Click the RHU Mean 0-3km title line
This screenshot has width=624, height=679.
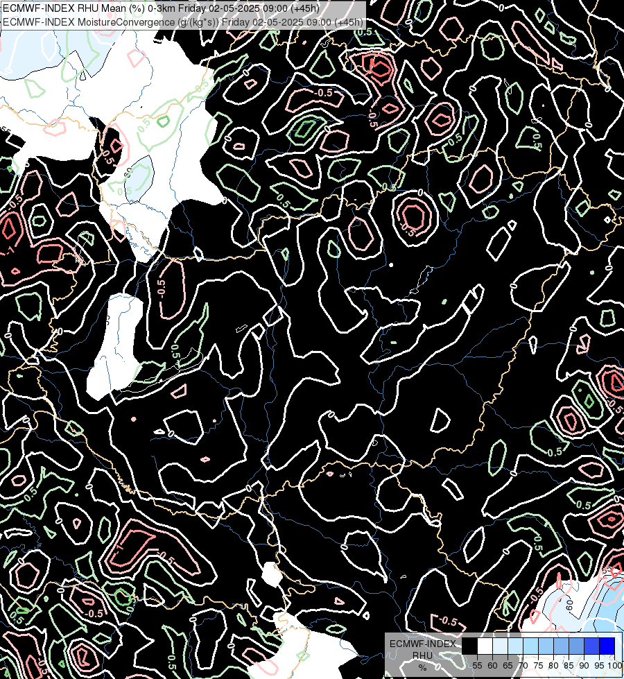pyautogui.click(x=161, y=8)
